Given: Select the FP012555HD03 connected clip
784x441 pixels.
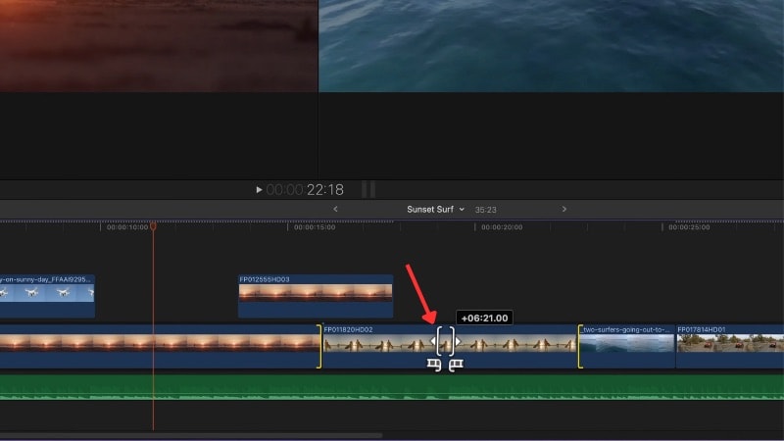Looking at the screenshot, I should coord(316,296).
